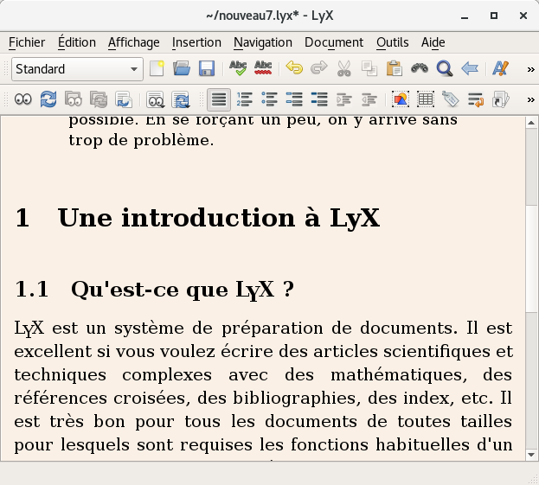Viewport: 539px width, 485px height.
Task: Open the Aide menu
Action: (x=433, y=42)
